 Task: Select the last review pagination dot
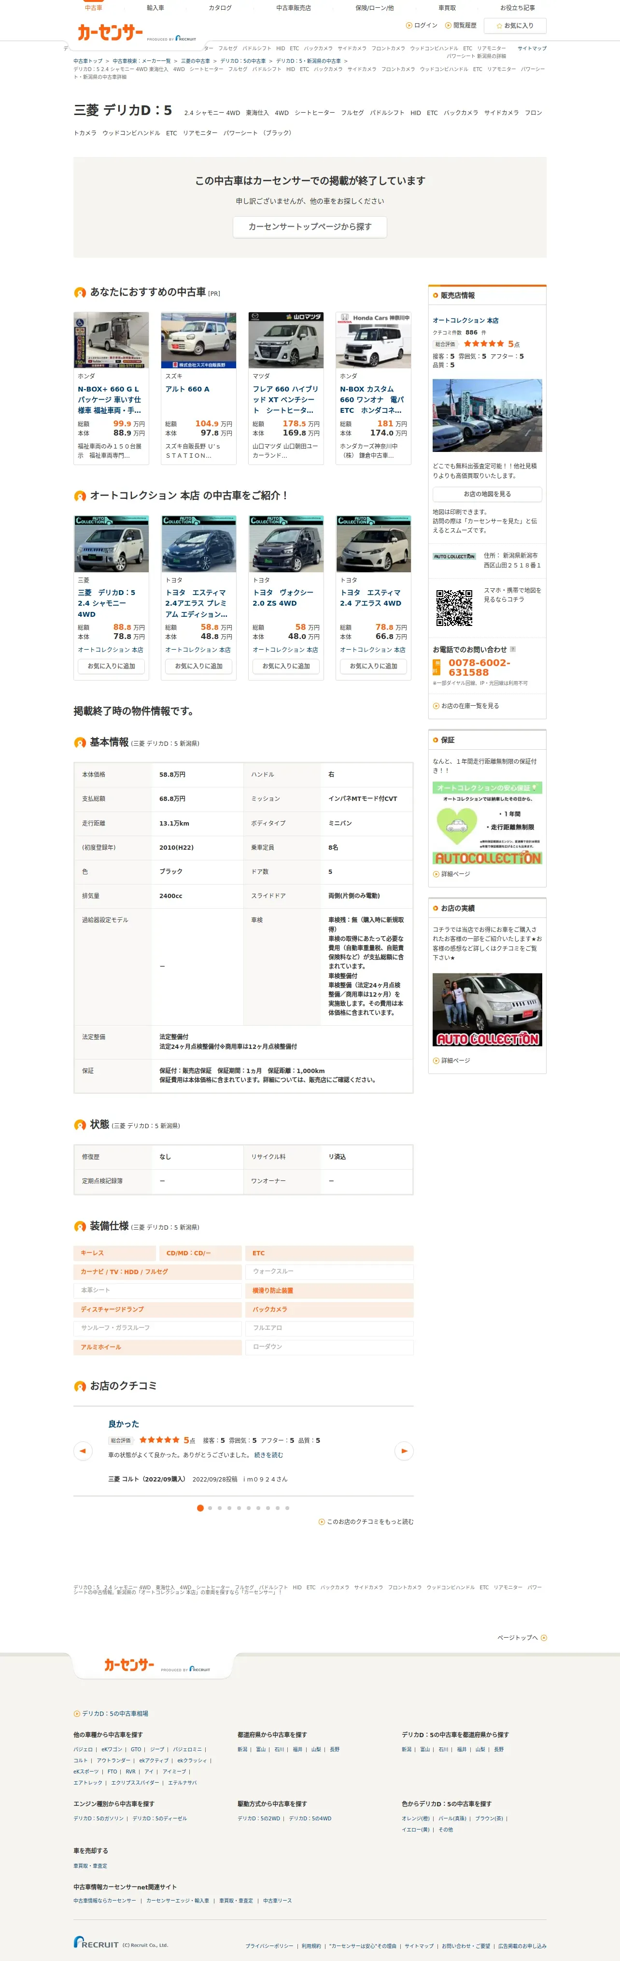(287, 1508)
